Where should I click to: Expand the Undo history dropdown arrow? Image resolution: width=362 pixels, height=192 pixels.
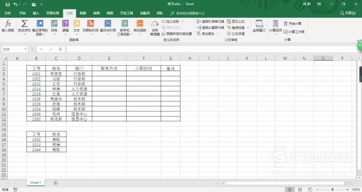tap(20, 4)
